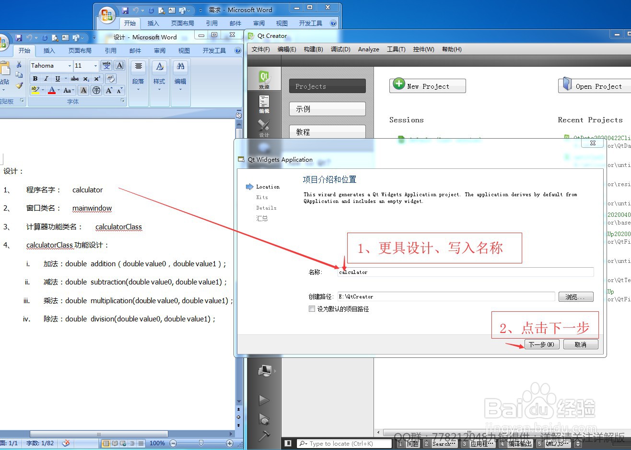Screen dimensions: 631x450
Task: Apply Character Shading in Word font group
Action: coord(83,90)
